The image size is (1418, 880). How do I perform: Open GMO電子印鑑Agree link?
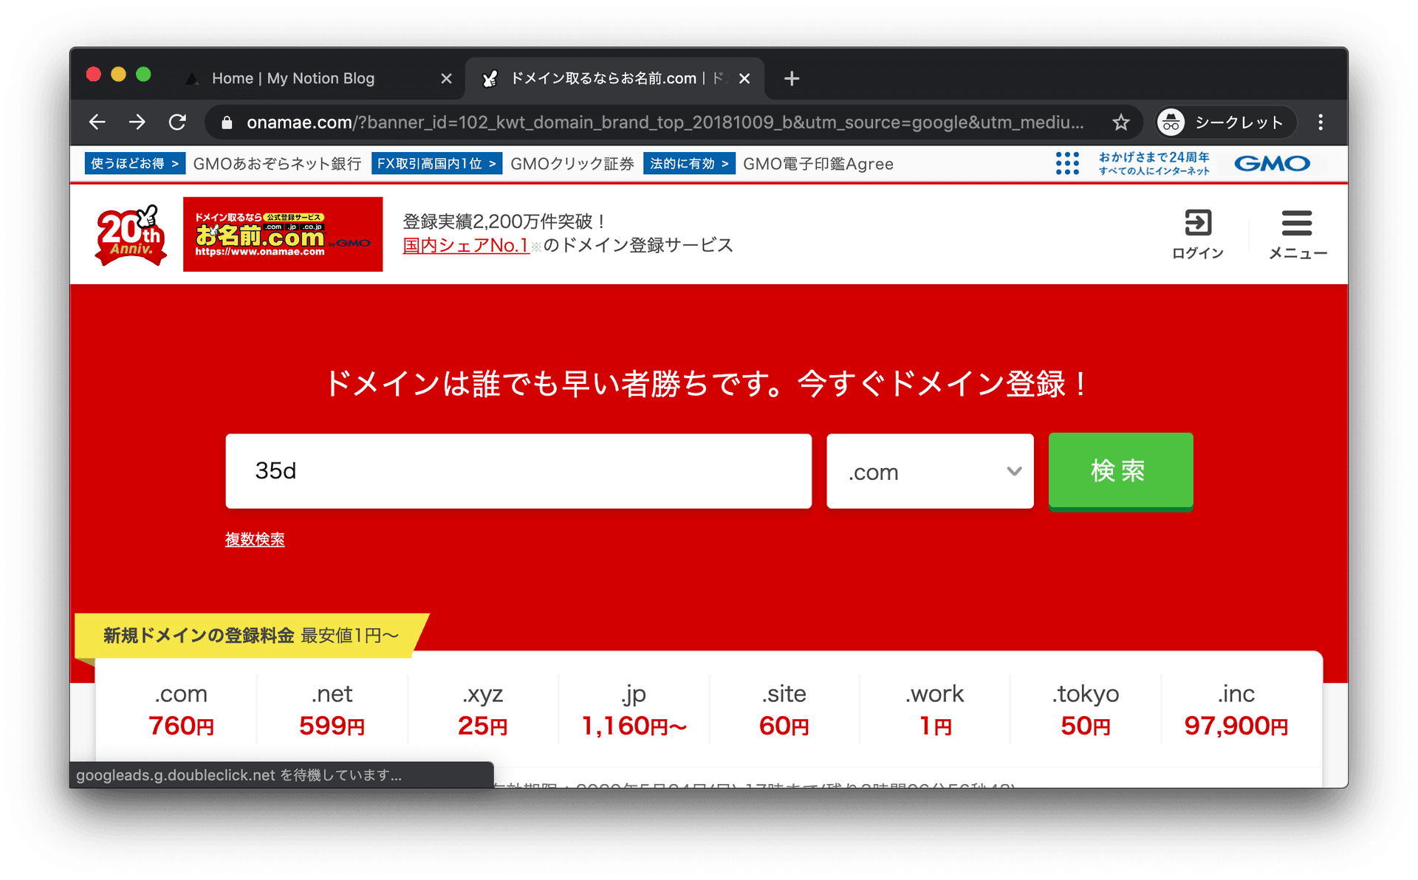pos(818,164)
